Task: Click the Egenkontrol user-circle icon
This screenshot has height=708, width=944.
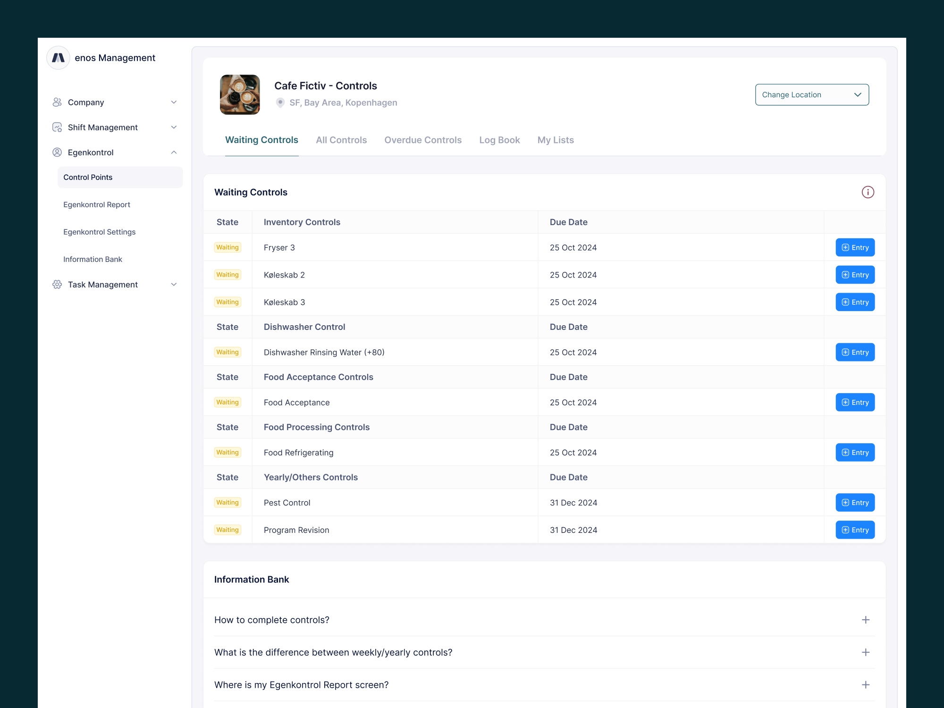Action: coord(57,152)
